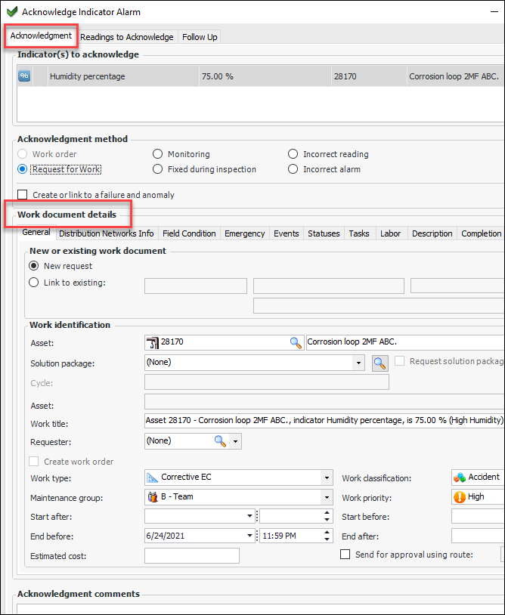The width and height of the screenshot is (505, 615).
Task: Click the Requester magnifier lookup icon
Action: (220, 441)
